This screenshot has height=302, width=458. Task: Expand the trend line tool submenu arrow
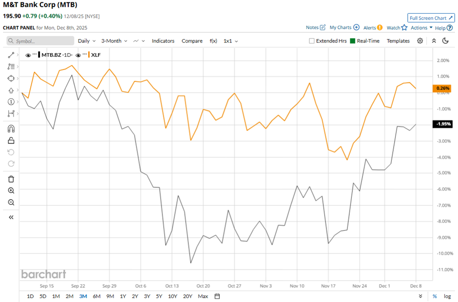click(x=18, y=55)
